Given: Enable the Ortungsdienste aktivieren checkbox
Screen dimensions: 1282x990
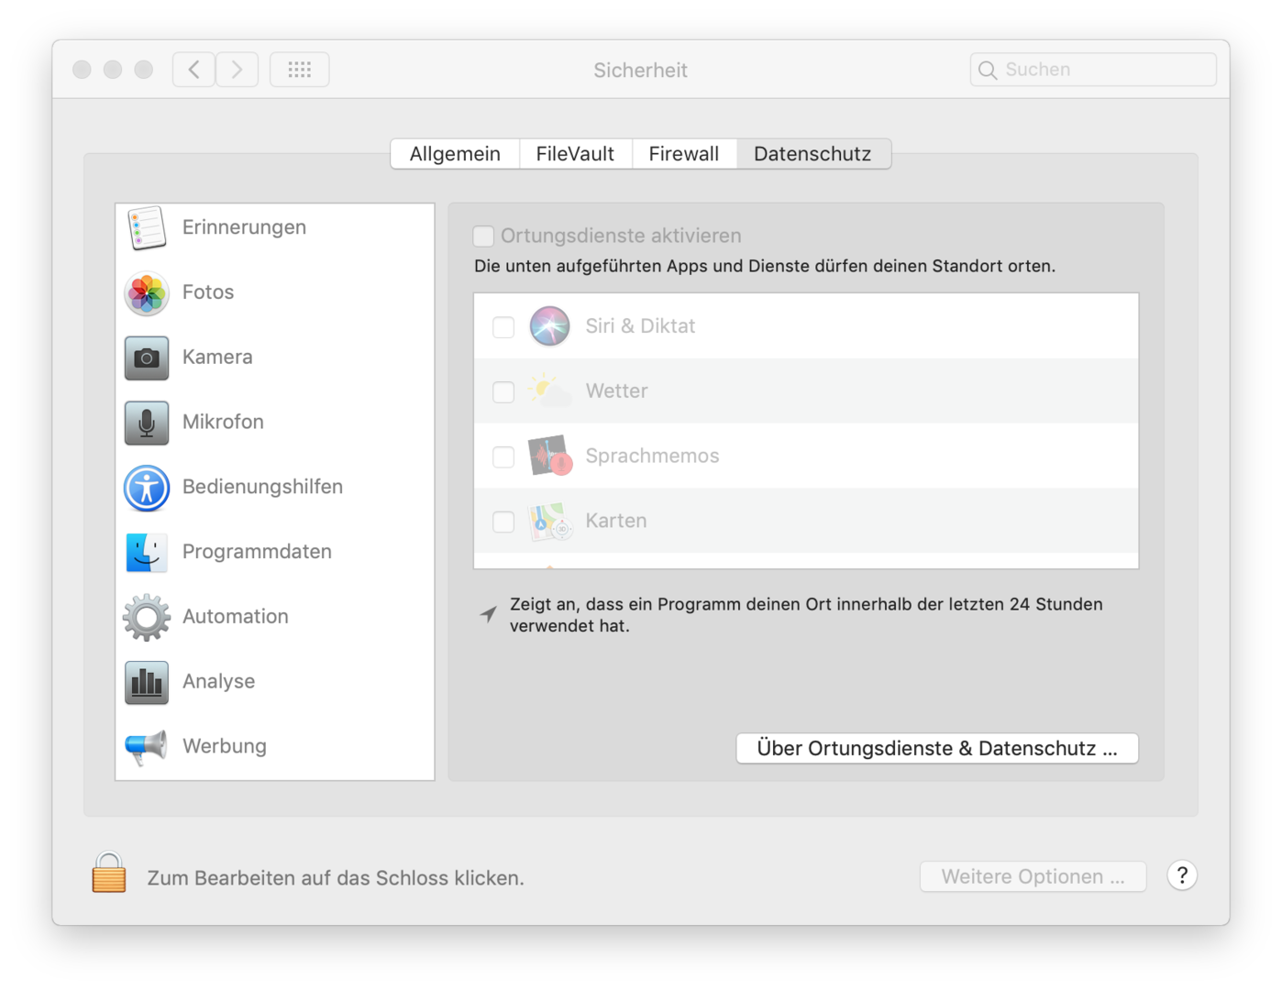Looking at the screenshot, I should pyautogui.click(x=483, y=236).
